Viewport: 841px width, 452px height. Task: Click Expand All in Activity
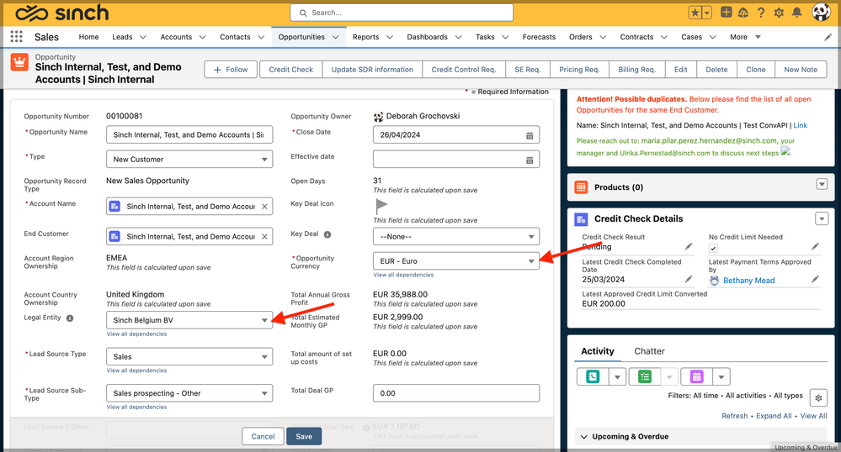click(x=774, y=416)
